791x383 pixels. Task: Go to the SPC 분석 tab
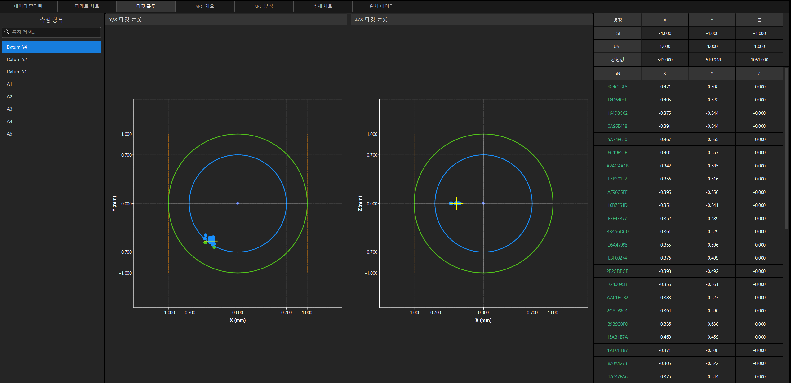[264, 6]
